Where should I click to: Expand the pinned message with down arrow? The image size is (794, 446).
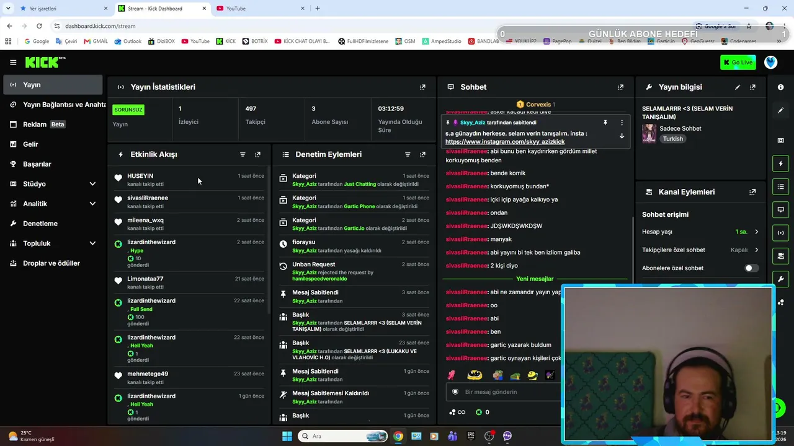click(622, 136)
